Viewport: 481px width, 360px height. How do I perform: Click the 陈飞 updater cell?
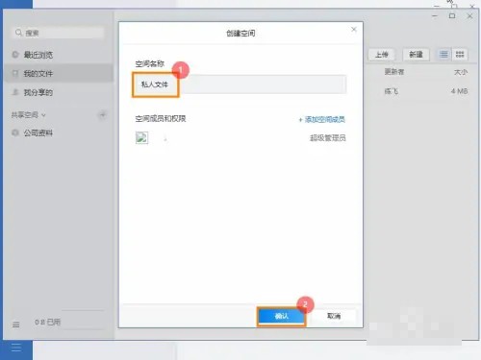[392, 91]
